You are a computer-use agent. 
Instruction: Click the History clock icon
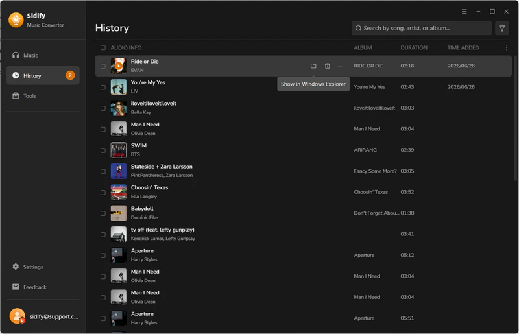pyautogui.click(x=16, y=75)
